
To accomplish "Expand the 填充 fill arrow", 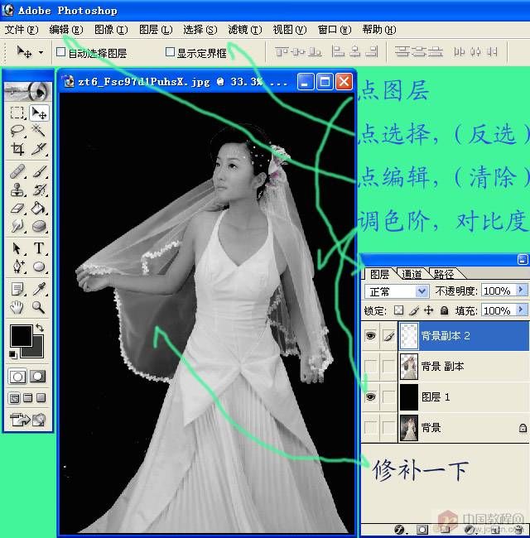I will pos(521,310).
